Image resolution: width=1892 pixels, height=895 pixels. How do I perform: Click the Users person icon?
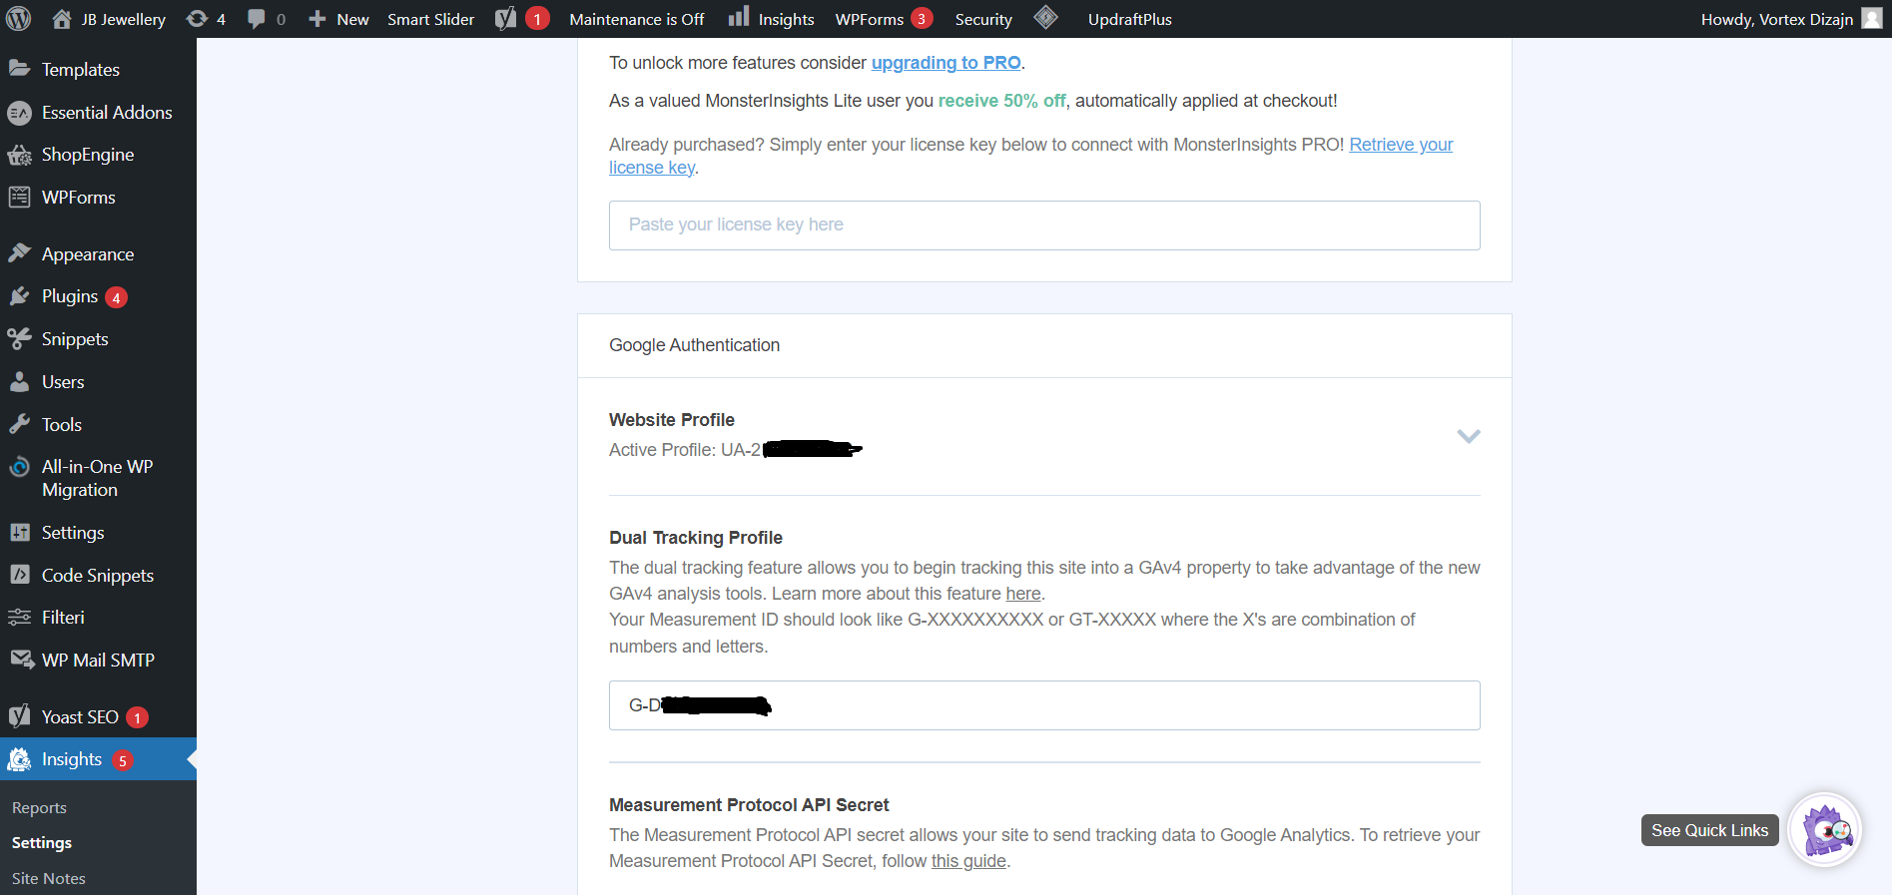19,381
